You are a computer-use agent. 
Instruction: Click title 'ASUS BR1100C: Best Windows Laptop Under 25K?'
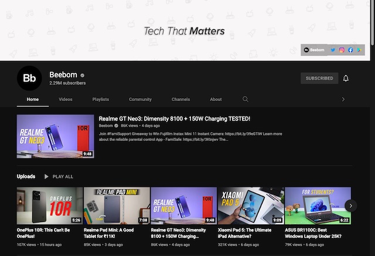(313, 233)
